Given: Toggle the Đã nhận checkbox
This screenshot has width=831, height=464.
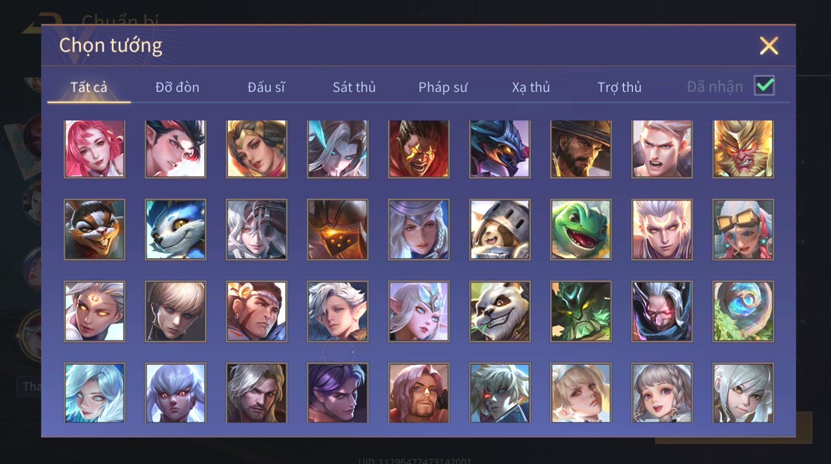Looking at the screenshot, I should coord(764,86).
